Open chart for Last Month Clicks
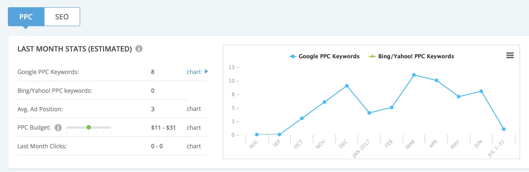 tap(194, 146)
